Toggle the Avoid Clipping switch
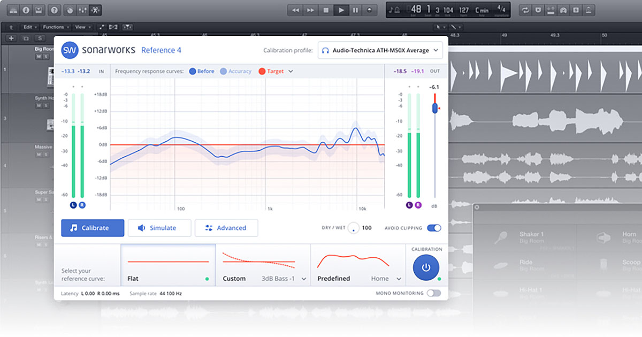This screenshot has width=642, height=337. pyautogui.click(x=434, y=228)
